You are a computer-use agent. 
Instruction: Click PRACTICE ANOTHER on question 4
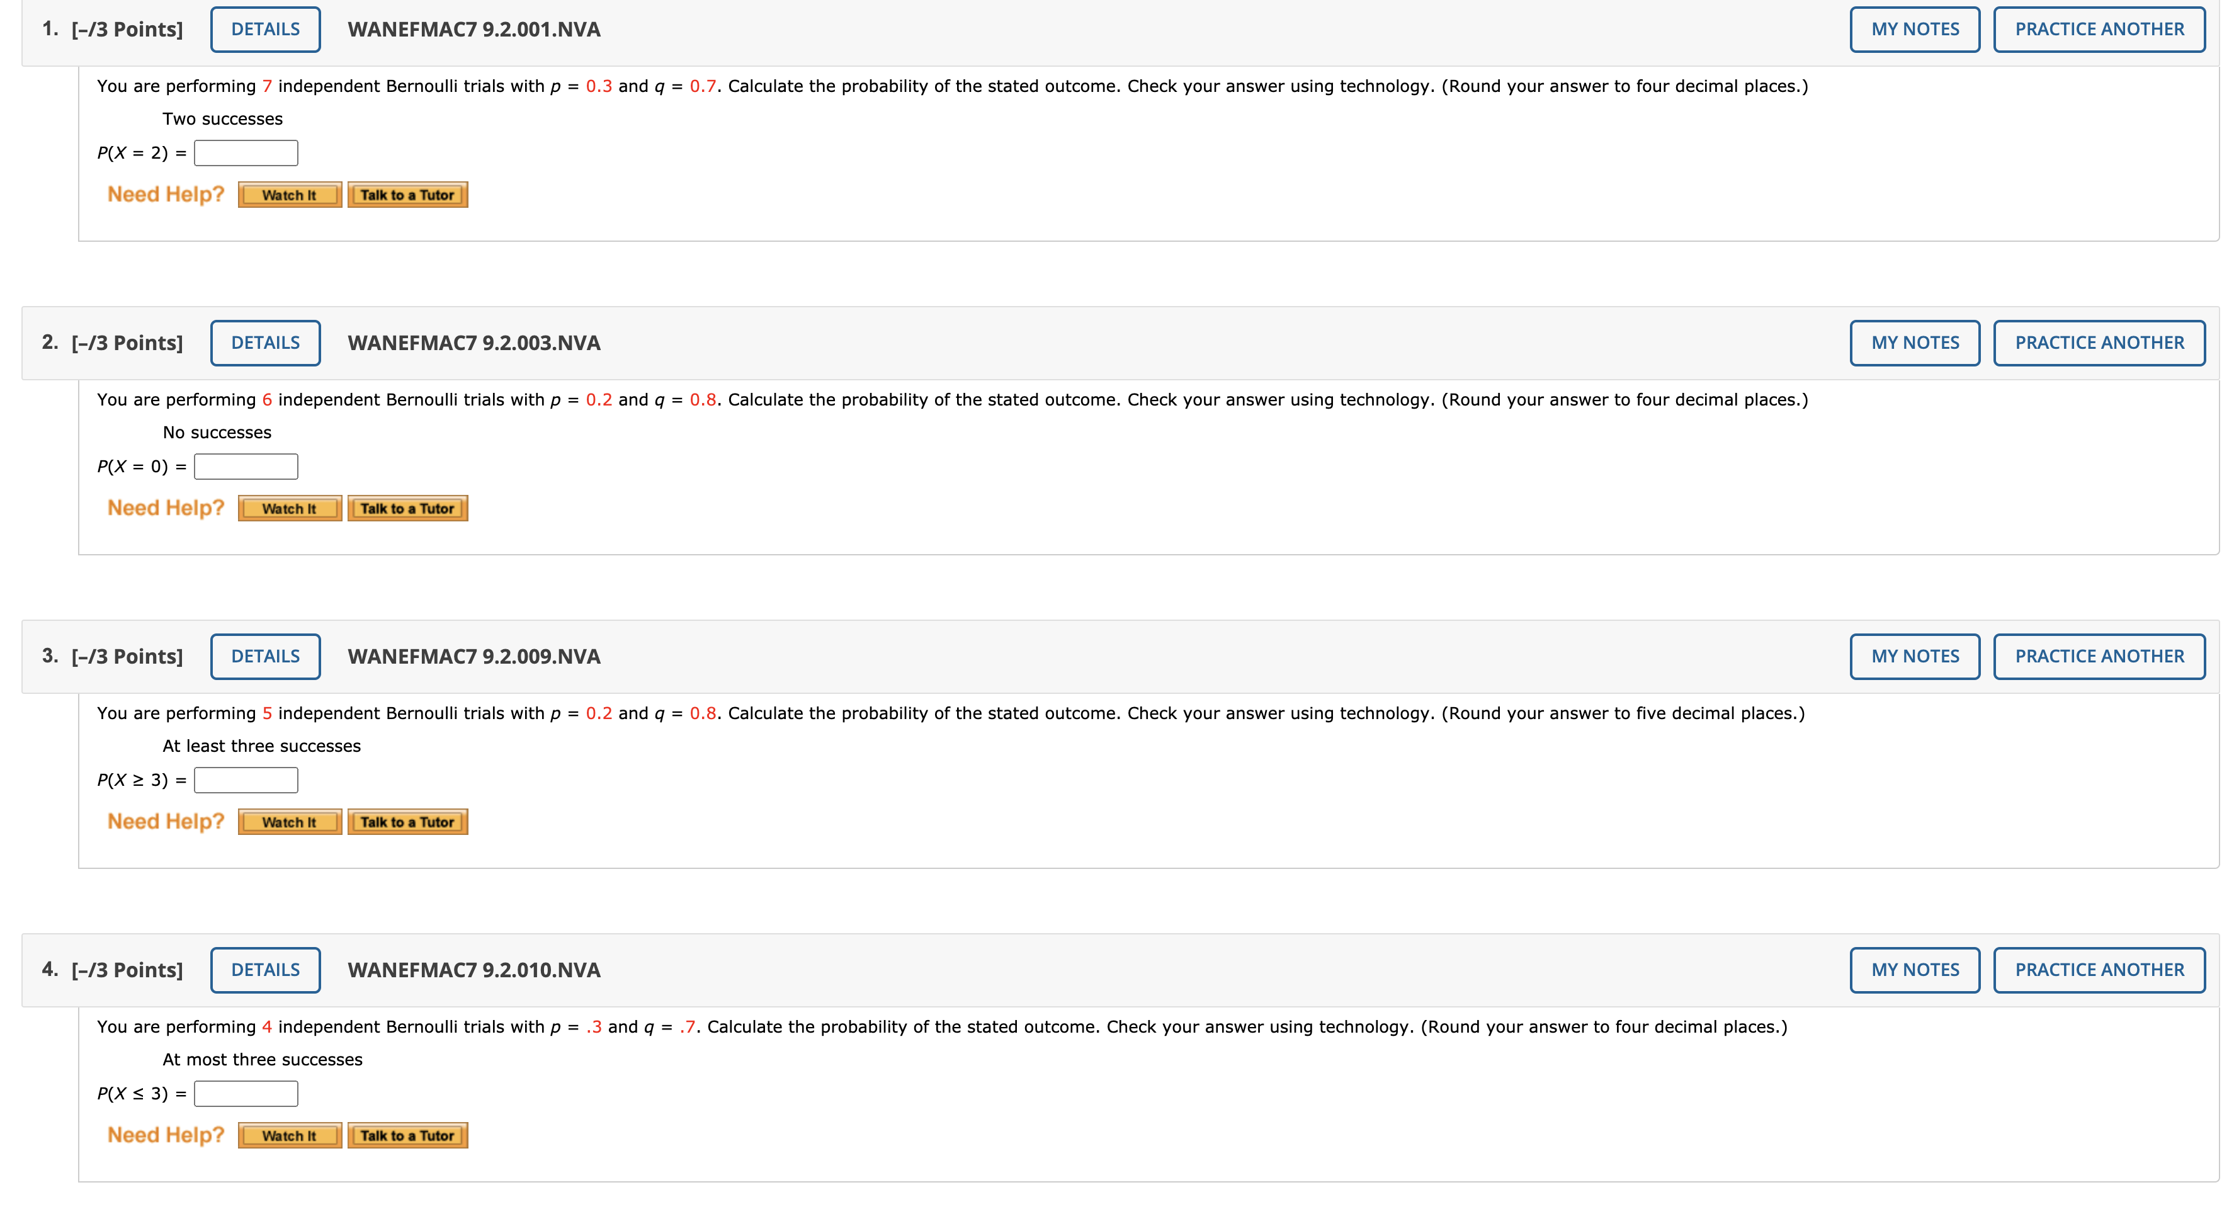[2100, 970]
